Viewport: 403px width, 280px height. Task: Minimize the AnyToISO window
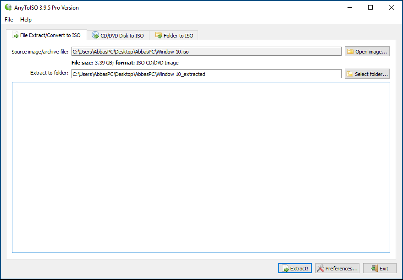click(350, 7)
